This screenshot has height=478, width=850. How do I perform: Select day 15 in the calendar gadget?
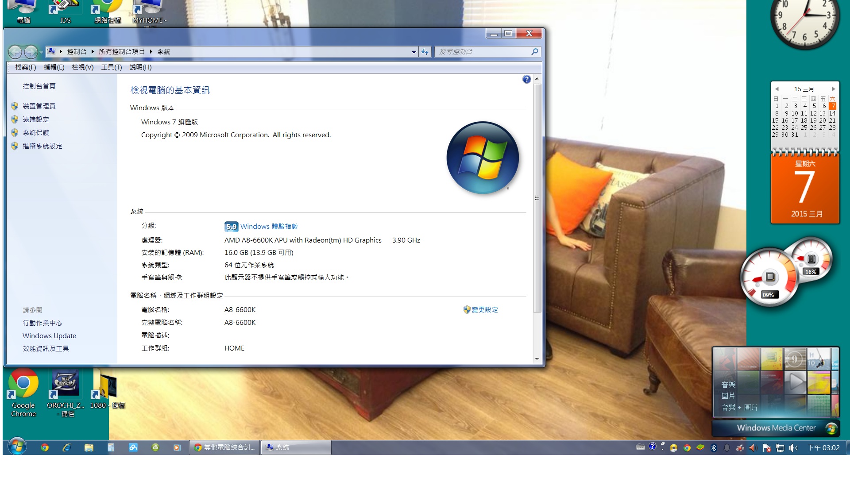click(775, 120)
